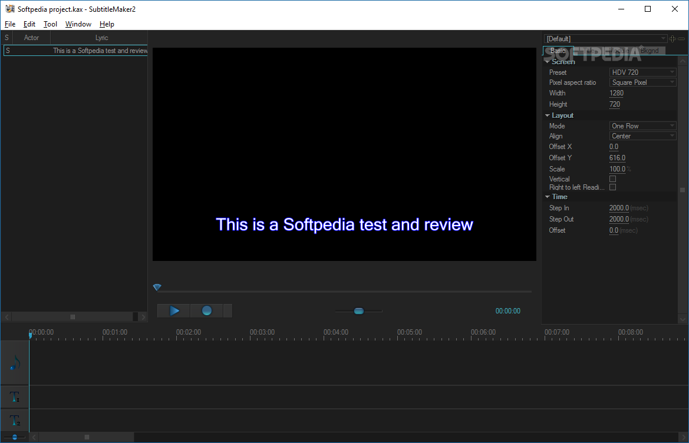Image resolution: width=689 pixels, height=443 pixels.
Task: Click the lyric list right scroll arrow
Action: [143, 316]
